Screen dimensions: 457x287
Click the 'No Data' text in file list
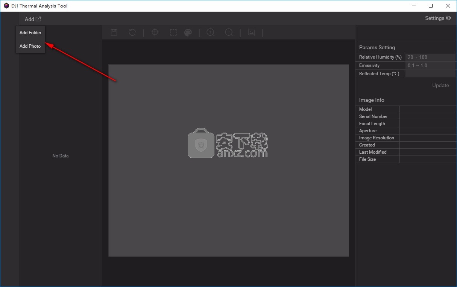(61, 156)
